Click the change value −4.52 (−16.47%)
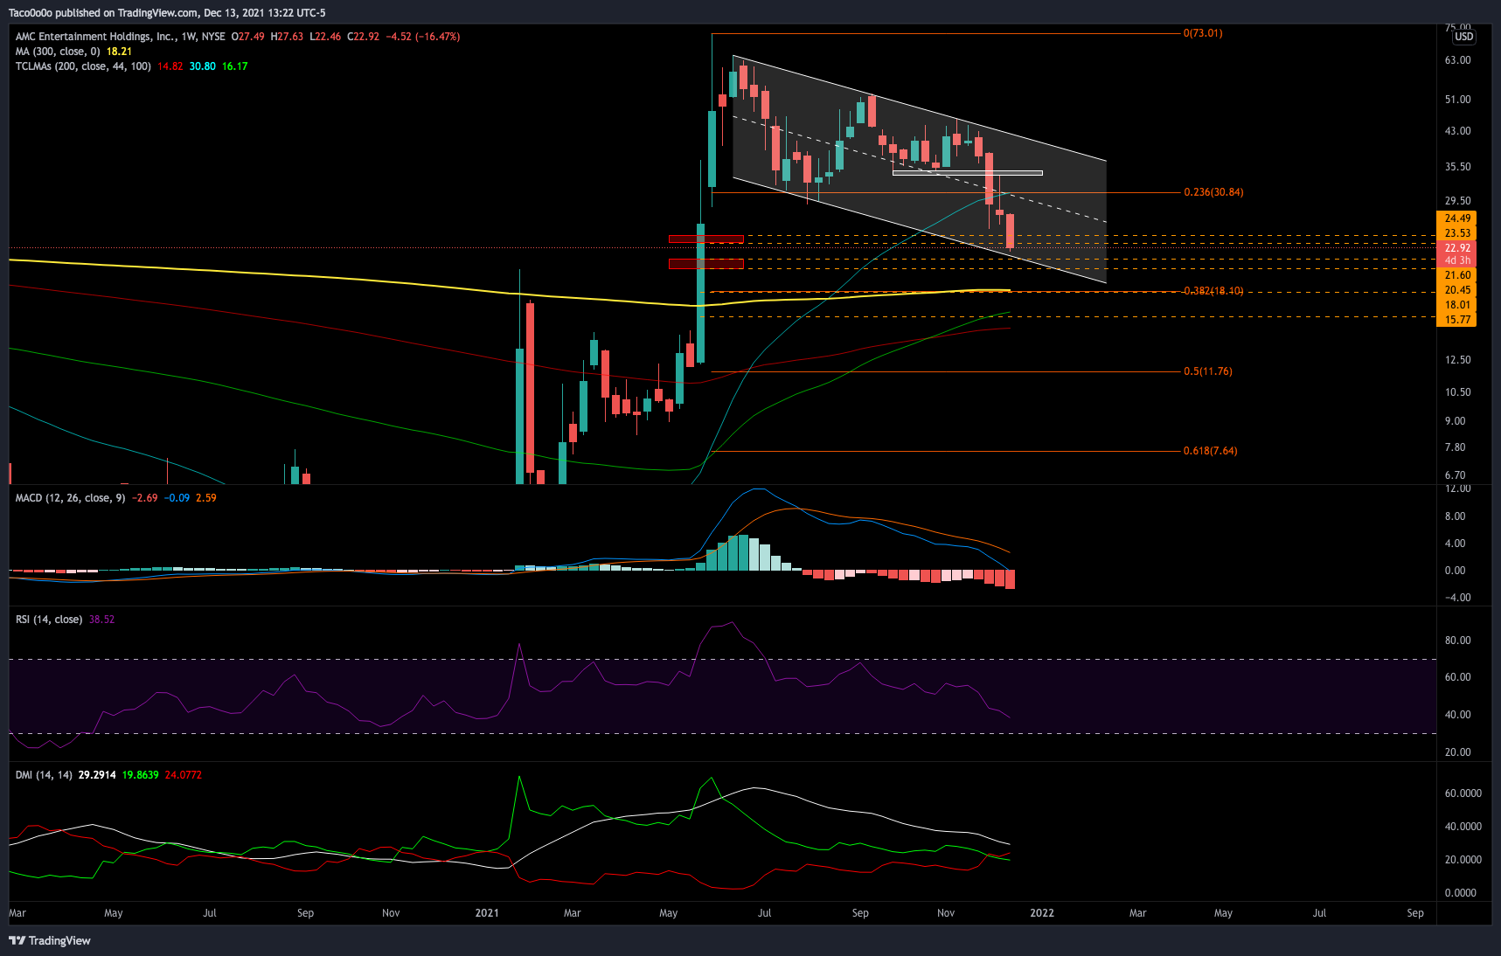Screen dimensions: 1501x956 click(423, 37)
